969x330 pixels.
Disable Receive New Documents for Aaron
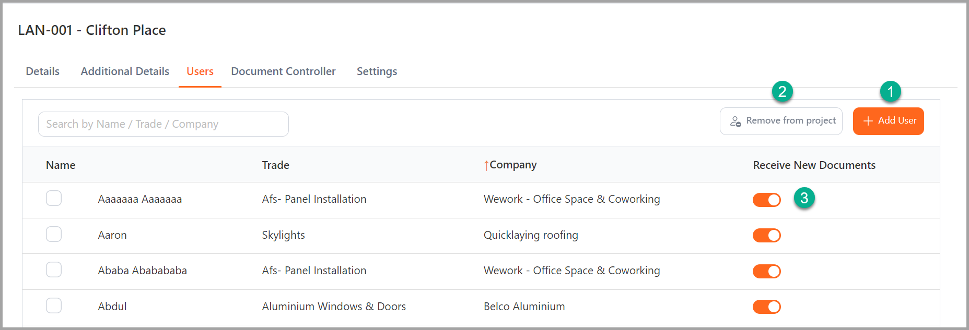tap(766, 236)
